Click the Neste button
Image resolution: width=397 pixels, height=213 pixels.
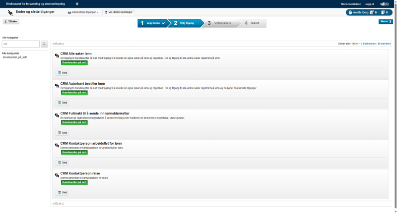(x=386, y=21)
